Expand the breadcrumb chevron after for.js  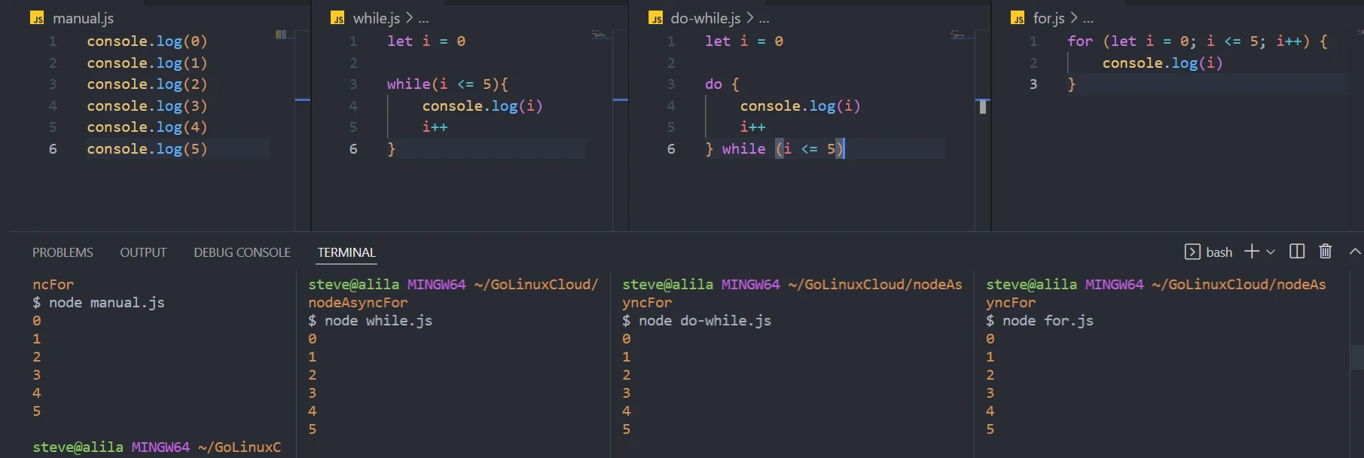(x=1073, y=18)
